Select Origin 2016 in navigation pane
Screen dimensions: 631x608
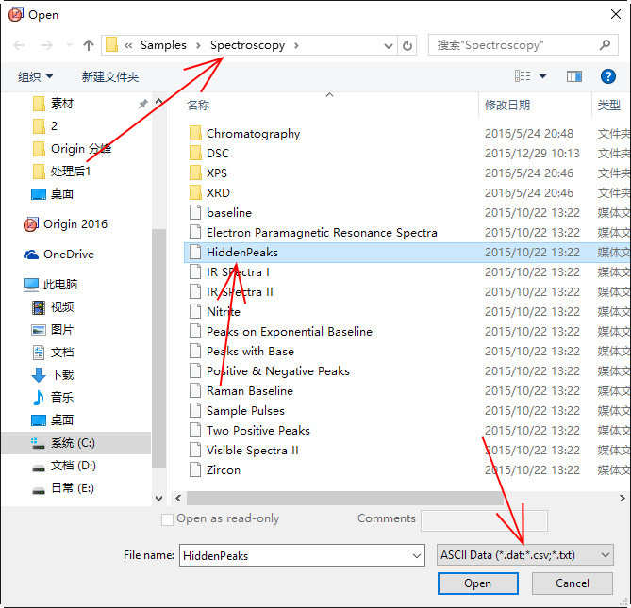click(x=79, y=224)
